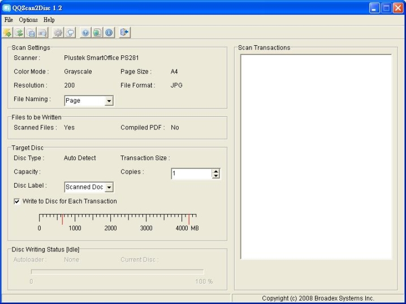This screenshot has width=406, height=304.
Task: Open help with the blue question mark icon
Action: [x=85, y=33]
